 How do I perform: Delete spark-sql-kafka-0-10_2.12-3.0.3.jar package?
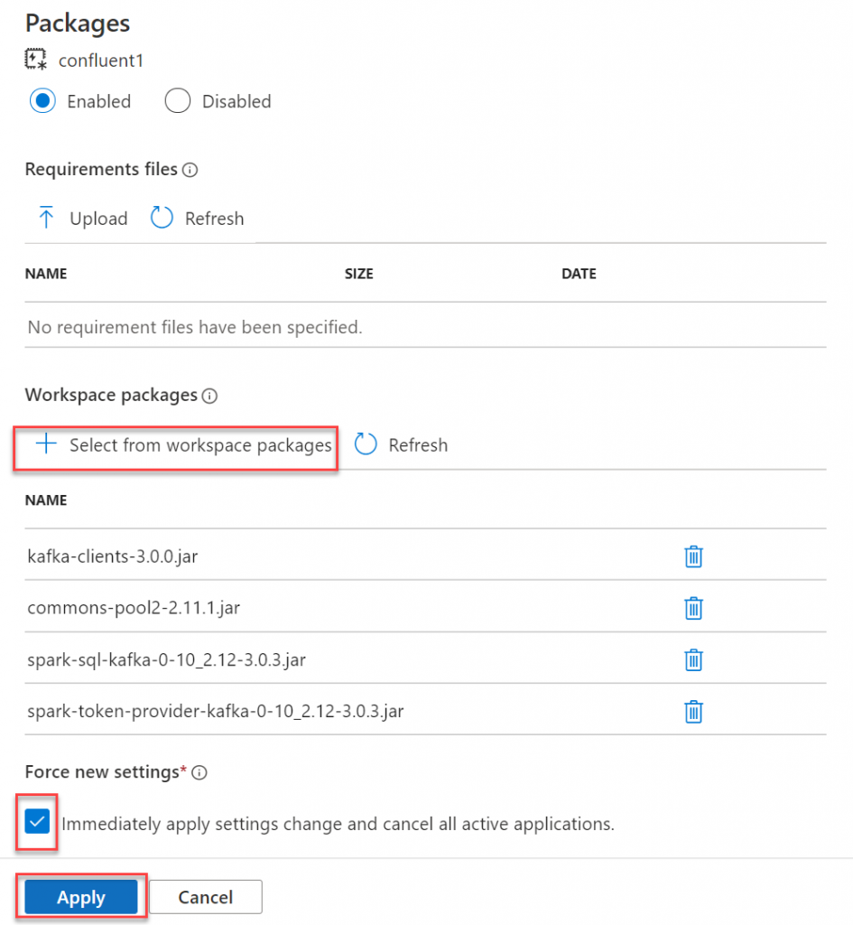[x=693, y=660]
